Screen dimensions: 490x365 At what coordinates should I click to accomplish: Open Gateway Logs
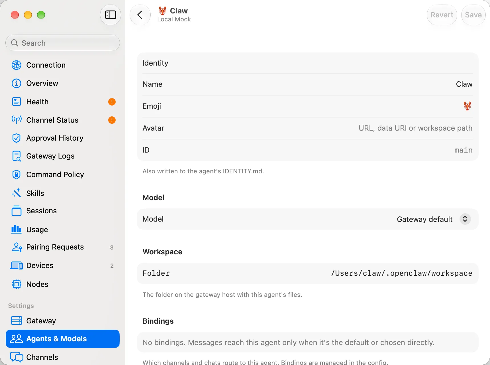click(x=63, y=156)
